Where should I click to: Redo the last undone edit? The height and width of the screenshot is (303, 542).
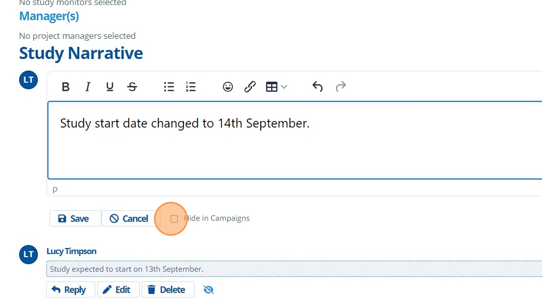(341, 87)
